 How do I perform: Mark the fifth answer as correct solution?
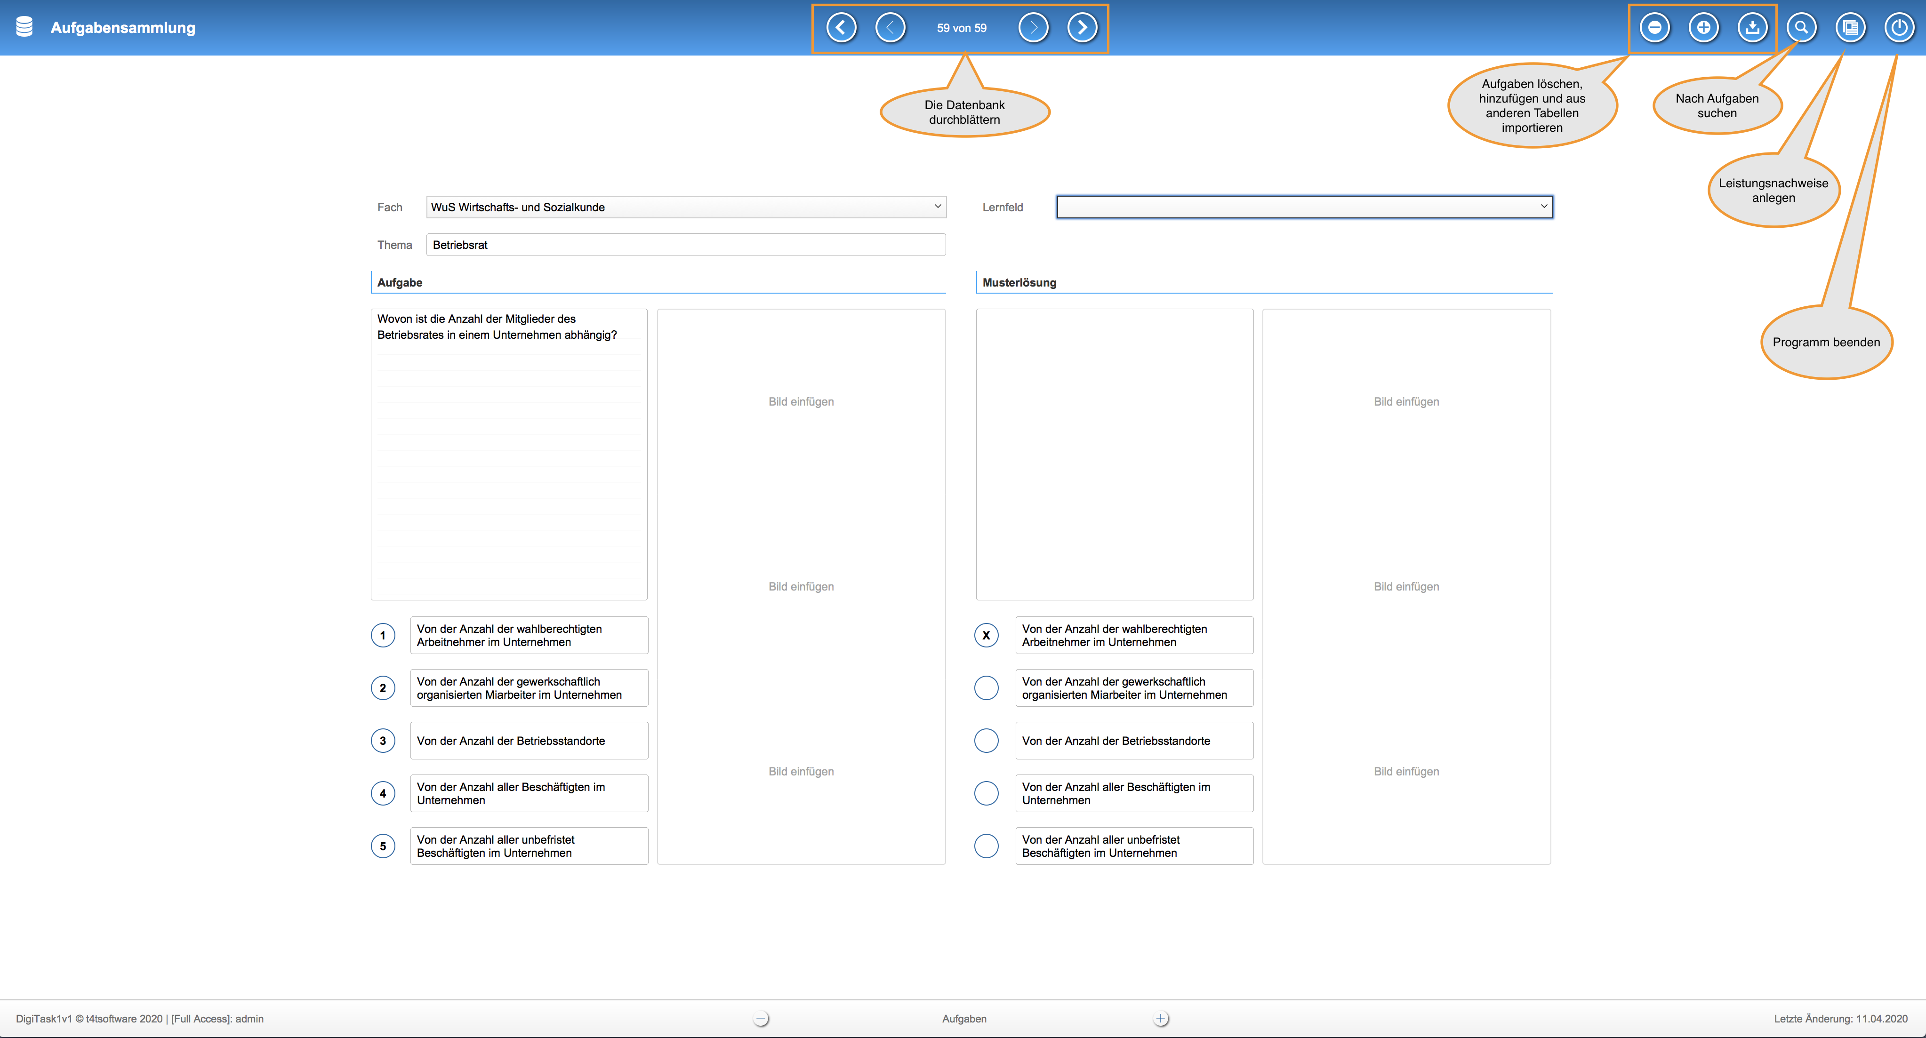pos(986,846)
